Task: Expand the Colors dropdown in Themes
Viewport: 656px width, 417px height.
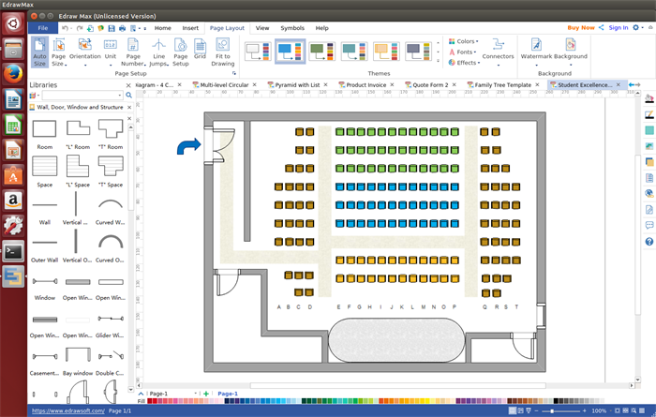Action: coord(464,41)
